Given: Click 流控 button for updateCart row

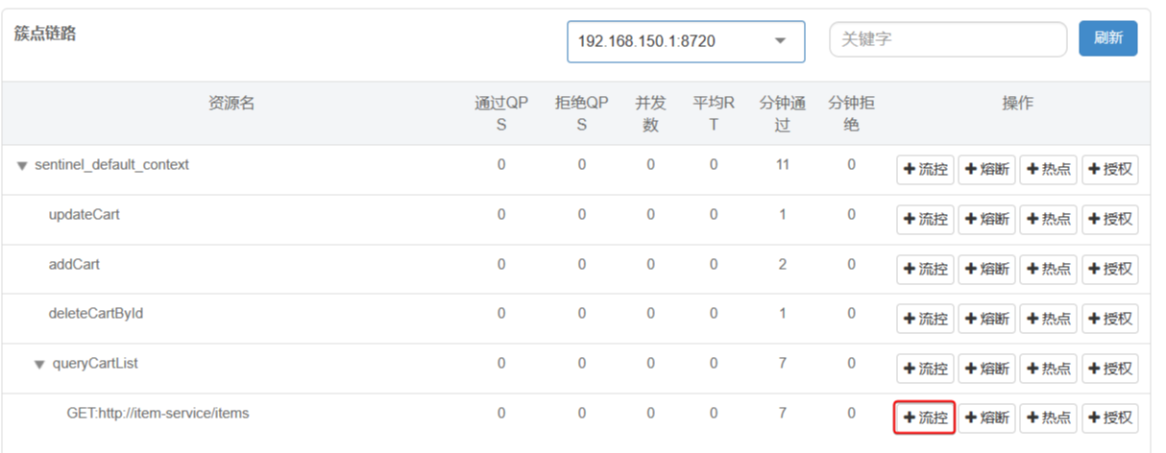Looking at the screenshot, I should (925, 220).
